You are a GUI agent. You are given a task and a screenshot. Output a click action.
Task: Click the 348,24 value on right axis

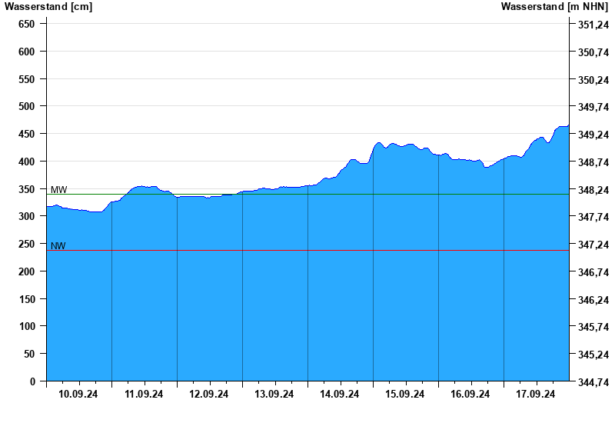pos(593,190)
